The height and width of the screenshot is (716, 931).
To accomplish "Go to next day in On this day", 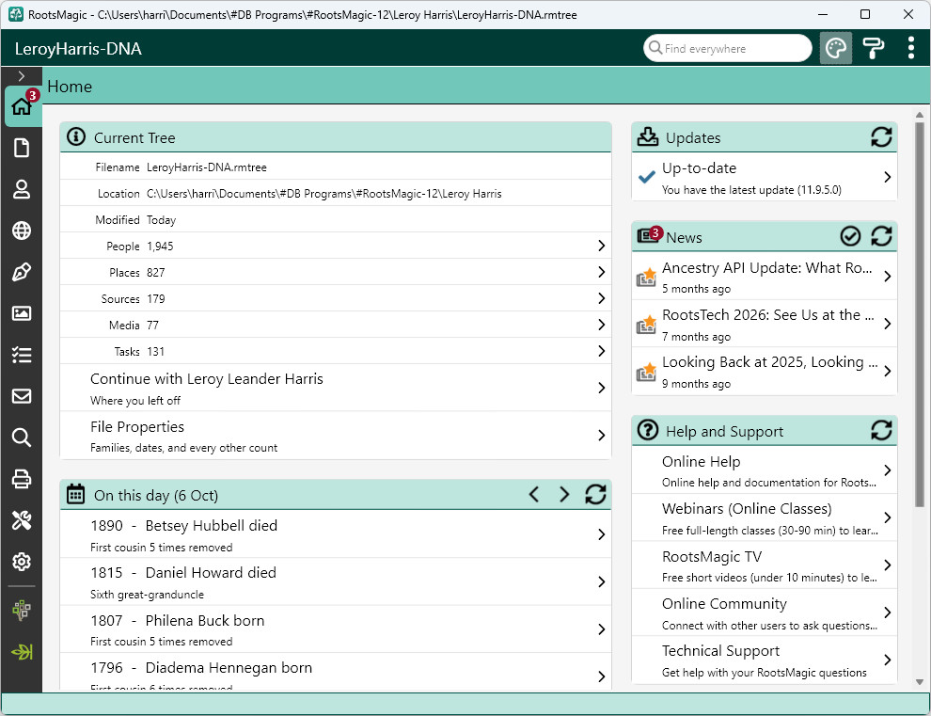I will pyautogui.click(x=564, y=494).
